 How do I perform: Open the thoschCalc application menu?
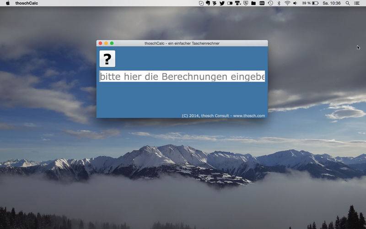point(27,3)
